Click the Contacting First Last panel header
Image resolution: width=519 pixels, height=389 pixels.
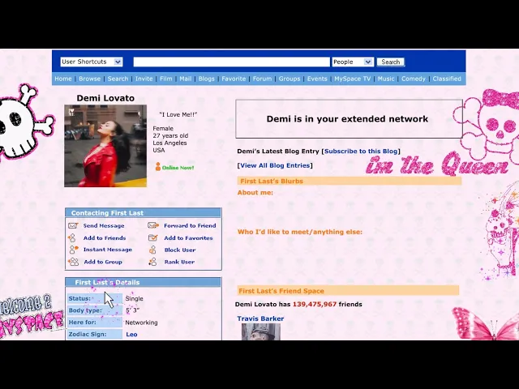point(143,212)
